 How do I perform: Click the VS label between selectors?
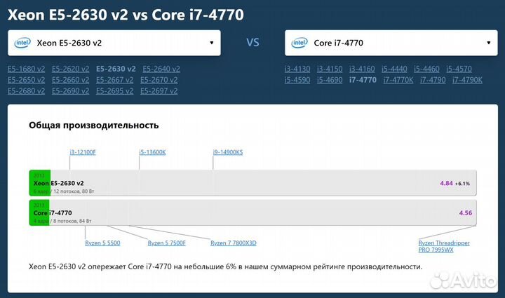click(252, 43)
